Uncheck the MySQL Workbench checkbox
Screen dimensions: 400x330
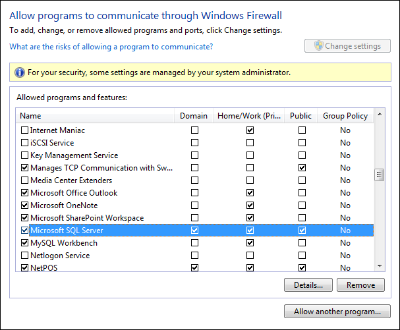tap(24, 242)
